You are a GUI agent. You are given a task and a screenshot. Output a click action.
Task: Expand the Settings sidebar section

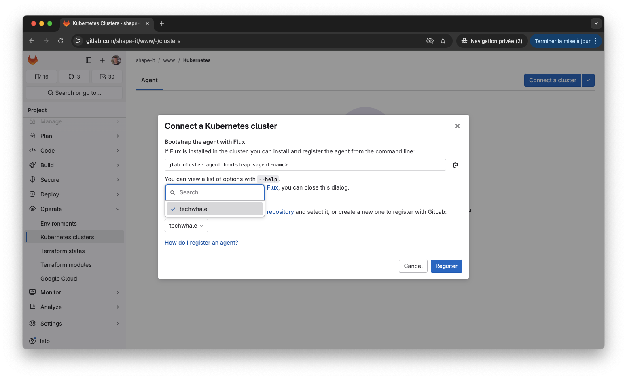pos(74,324)
